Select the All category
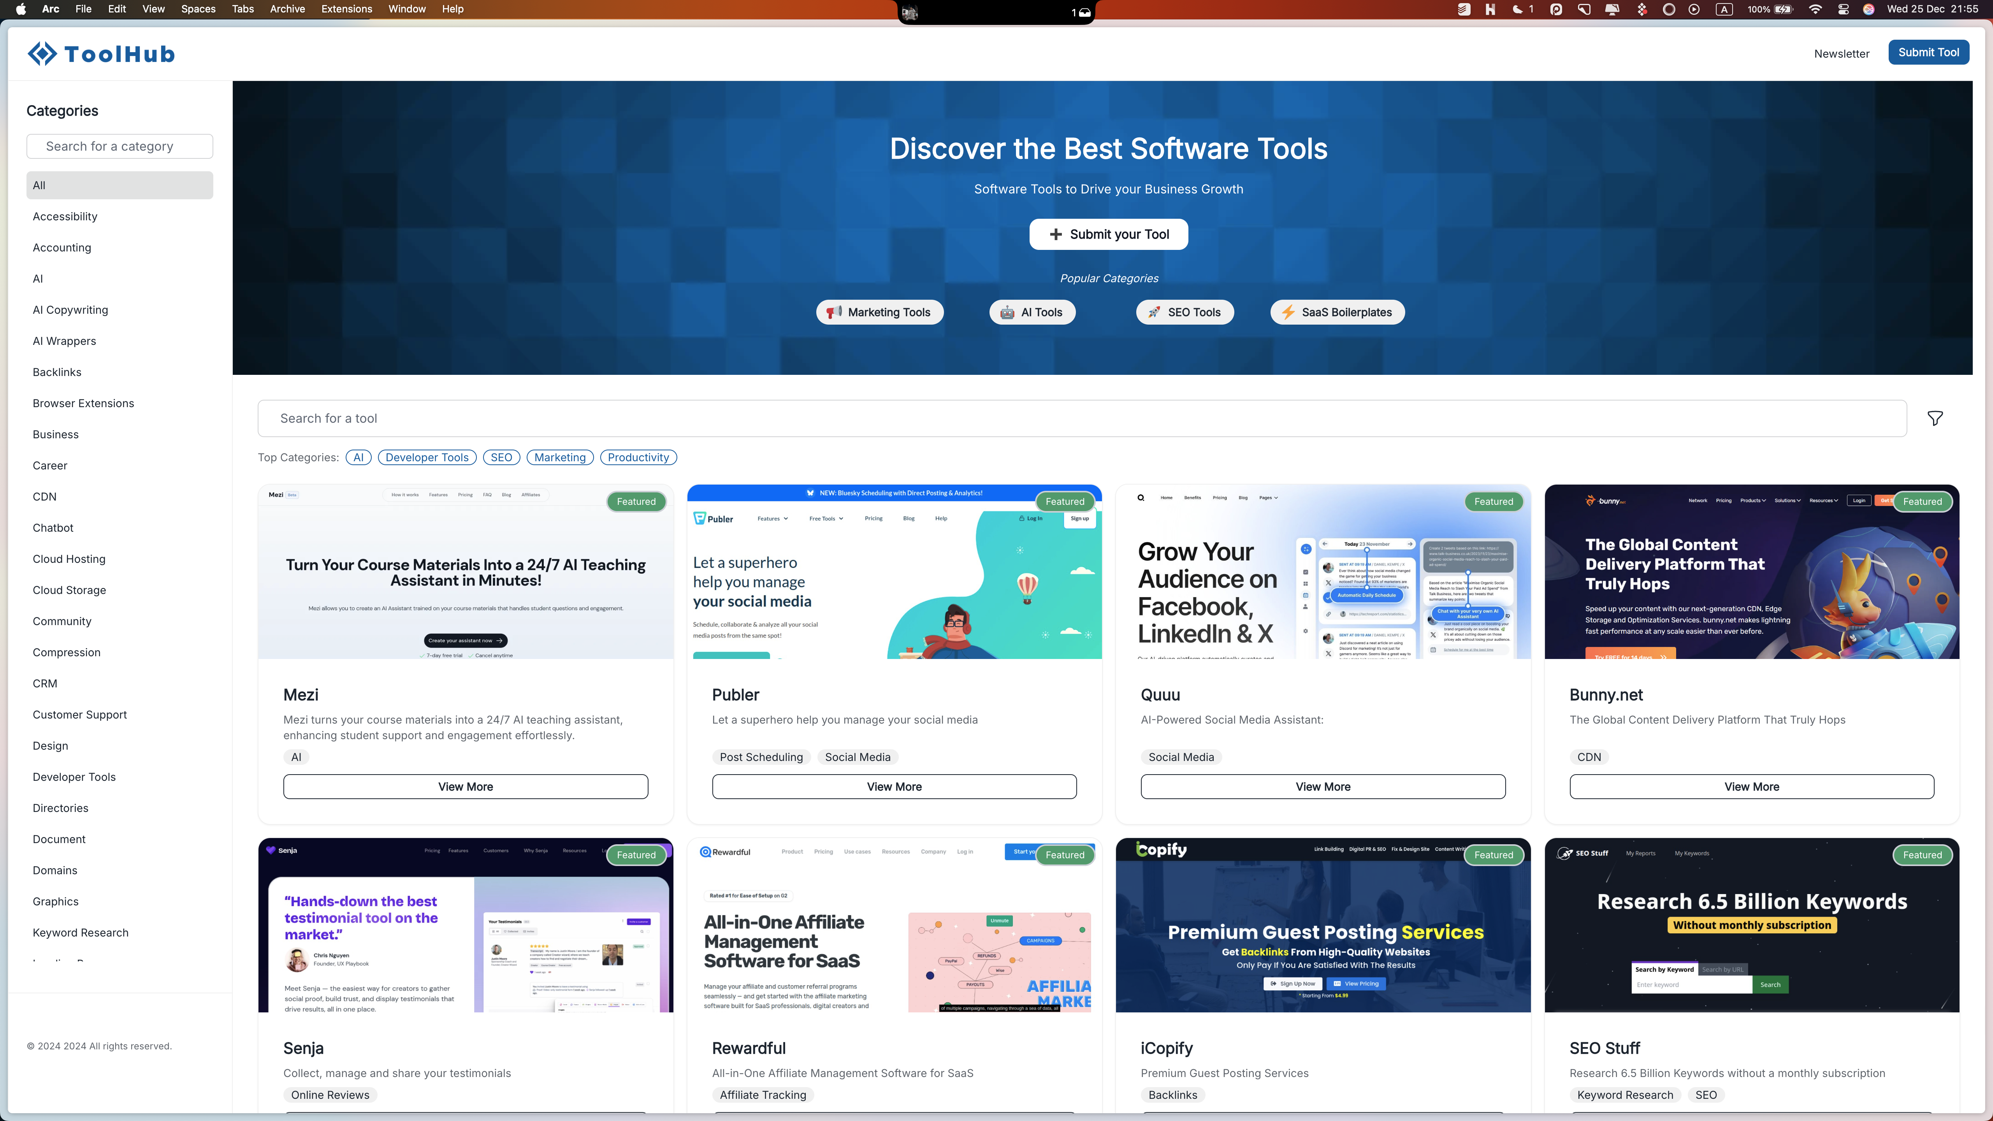Viewport: 1993px width, 1121px height. 119,186
